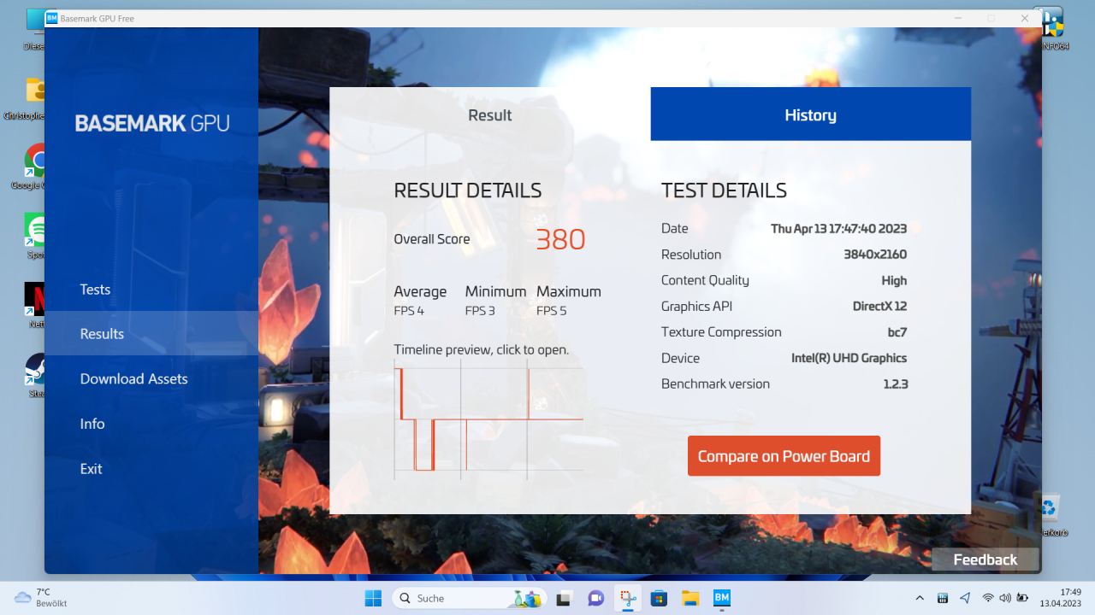Open the Tests section in sidebar
Screen dimensions: 1095x615
[x=95, y=290]
